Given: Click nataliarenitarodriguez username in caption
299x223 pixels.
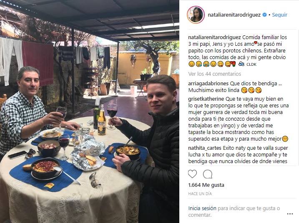Looking at the screenshot, I should [215, 37].
